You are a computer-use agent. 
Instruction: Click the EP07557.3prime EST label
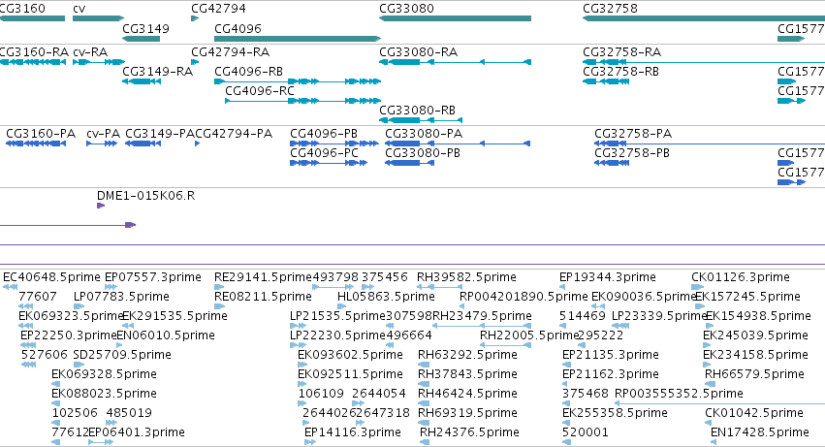point(153,277)
